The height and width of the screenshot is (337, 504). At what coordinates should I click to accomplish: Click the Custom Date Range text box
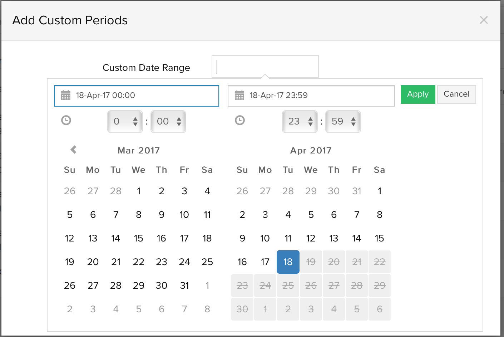[265, 67]
